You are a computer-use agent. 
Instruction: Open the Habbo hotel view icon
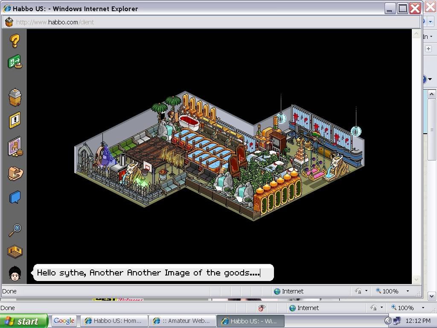coord(15,97)
